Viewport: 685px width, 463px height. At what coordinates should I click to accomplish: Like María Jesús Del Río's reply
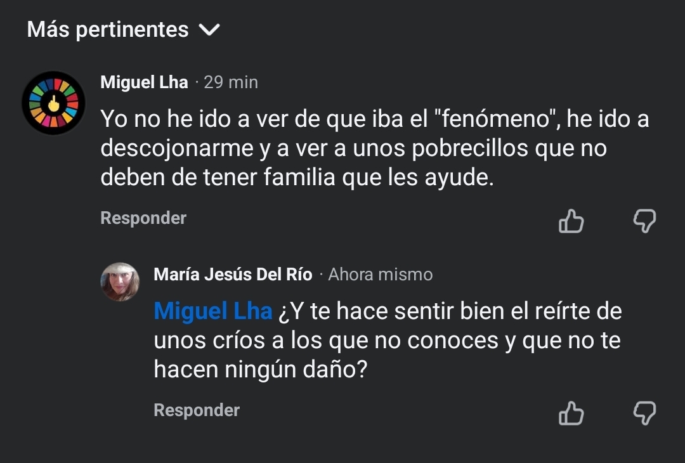coord(571,414)
